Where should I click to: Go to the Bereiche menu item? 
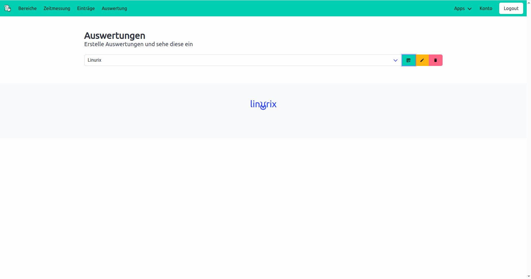click(x=27, y=8)
